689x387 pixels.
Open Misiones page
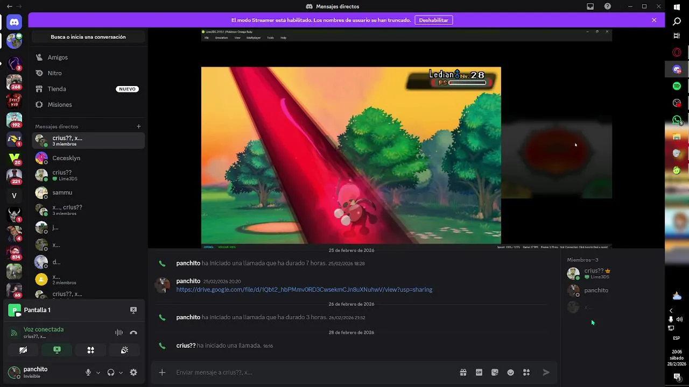pos(88,105)
